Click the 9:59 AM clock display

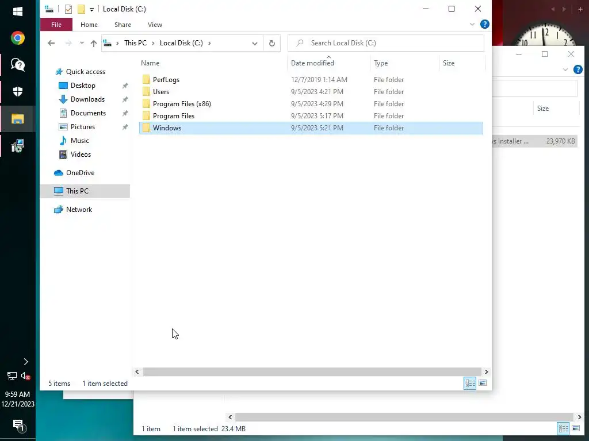(18, 394)
